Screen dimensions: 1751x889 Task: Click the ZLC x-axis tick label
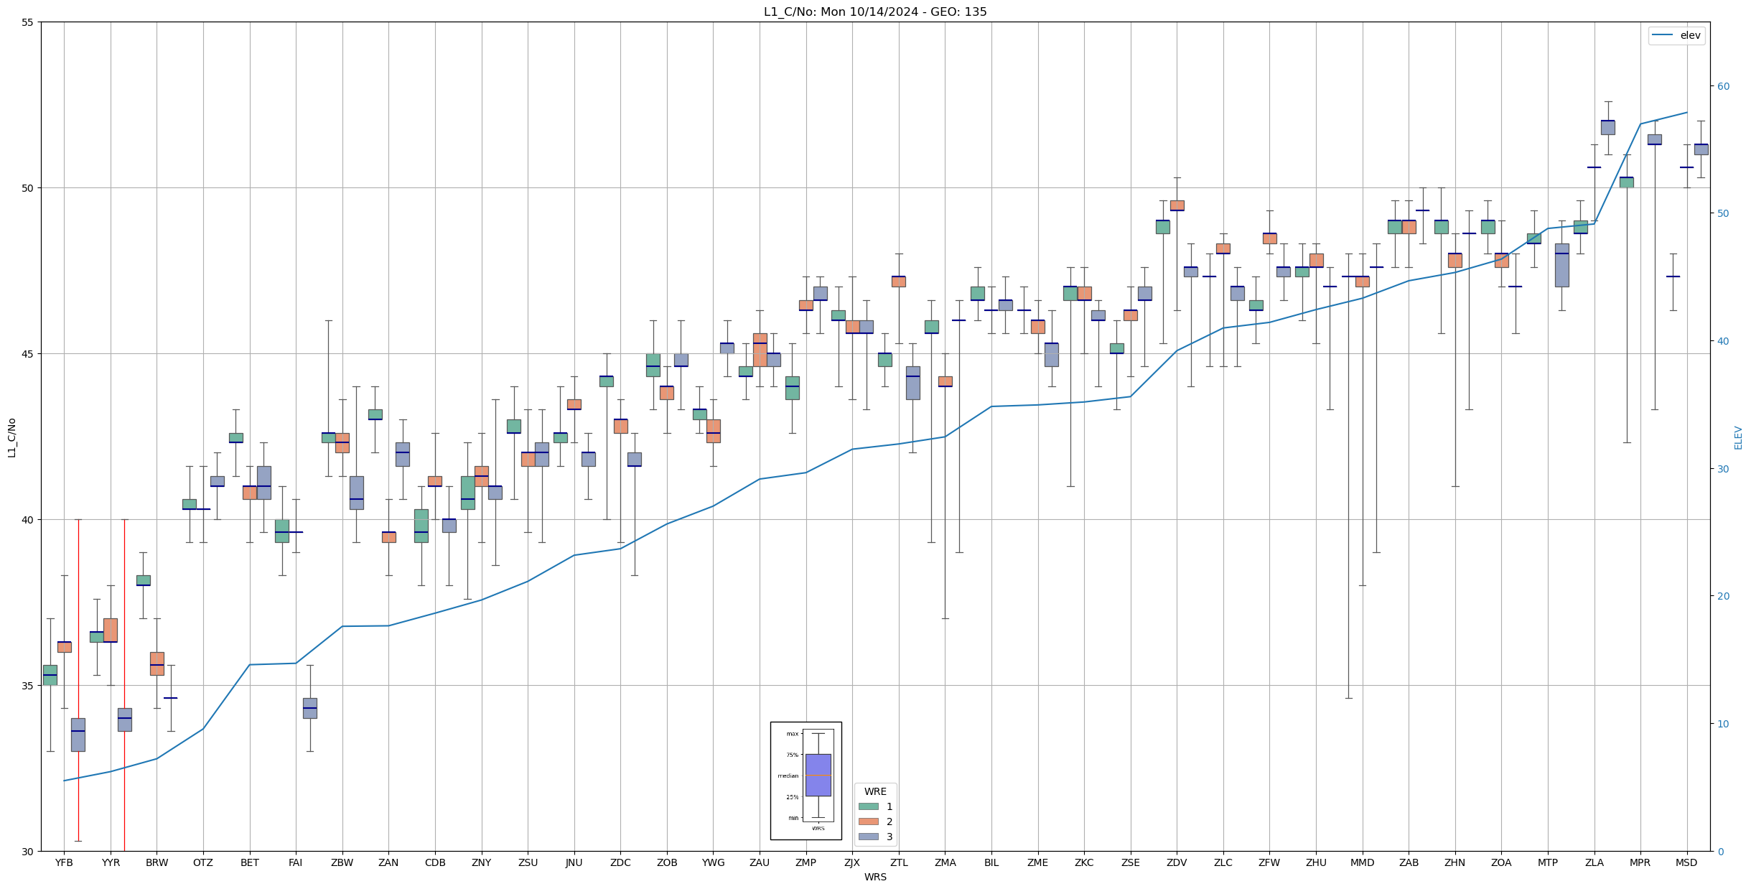(x=1223, y=862)
